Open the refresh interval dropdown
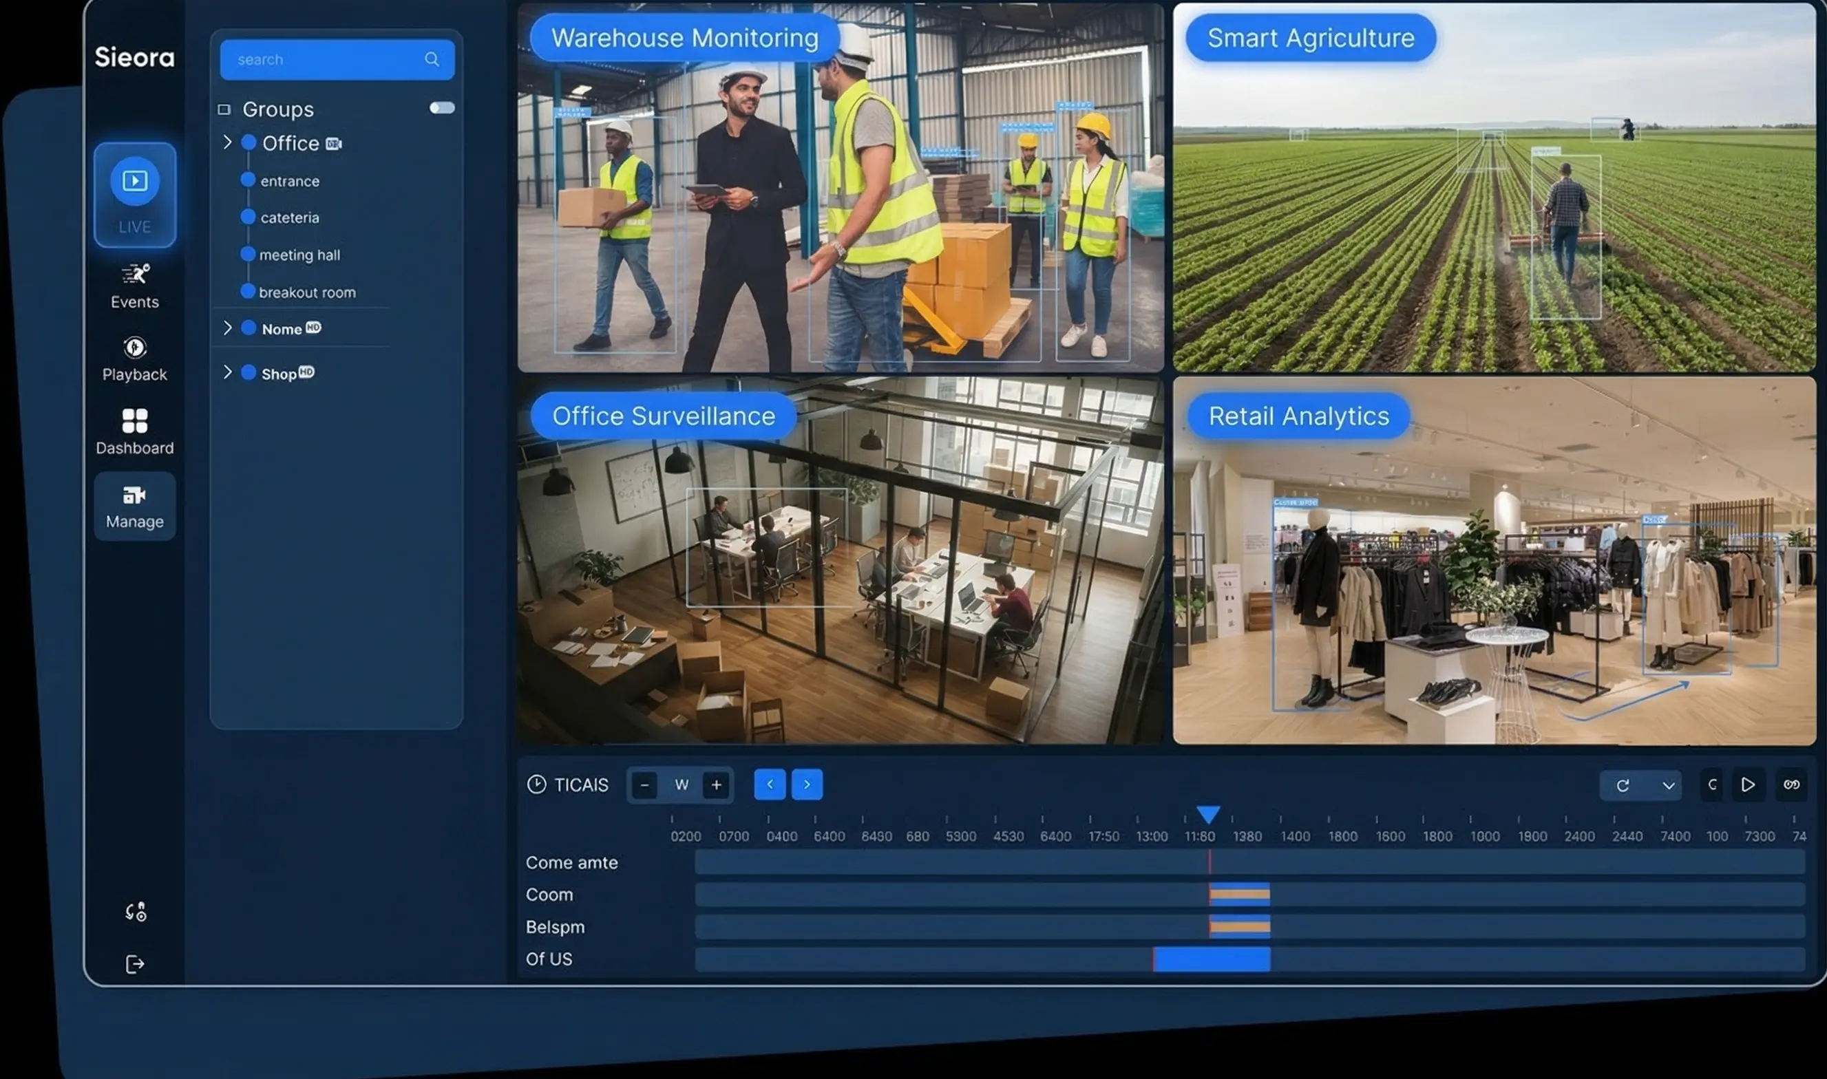The height and width of the screenshot is (1079, 1827). tap(1671, 785)
